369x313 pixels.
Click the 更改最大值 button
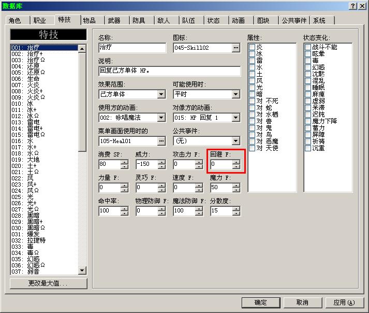(48, 283)
